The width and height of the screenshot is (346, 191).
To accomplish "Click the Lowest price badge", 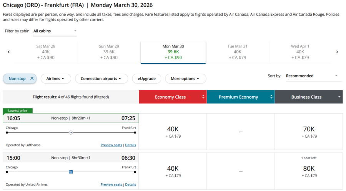I will pos(18,110).
